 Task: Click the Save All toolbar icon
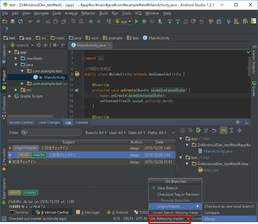[x=13, y=21]
